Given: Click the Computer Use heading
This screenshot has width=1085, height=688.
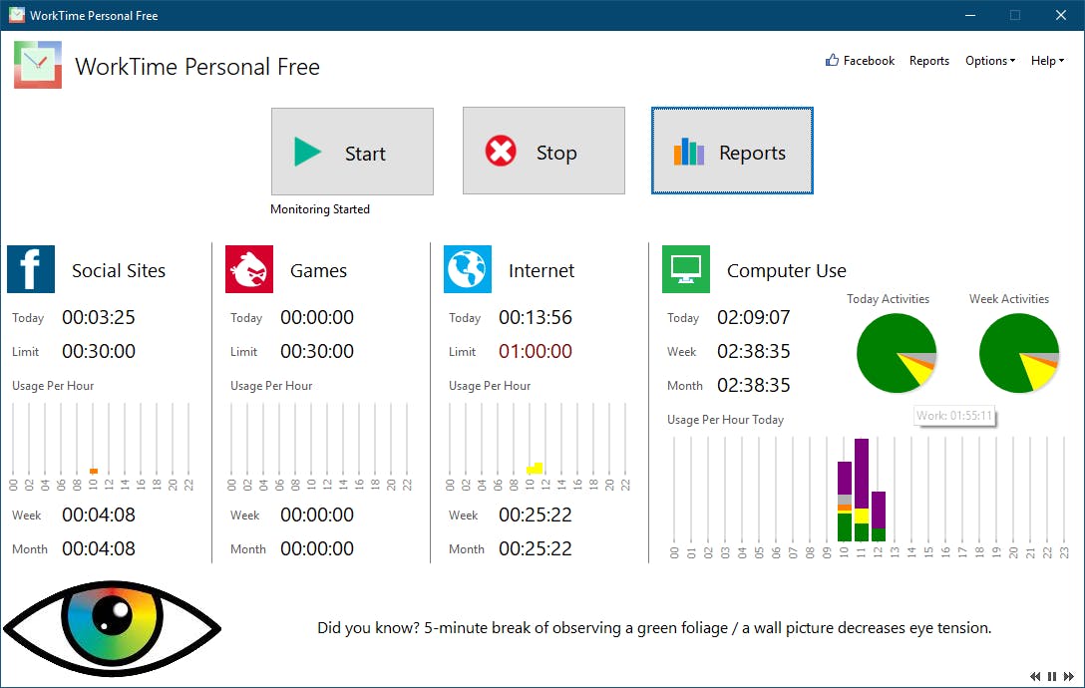Looking at the screenshot, I should tap(786, 270).
